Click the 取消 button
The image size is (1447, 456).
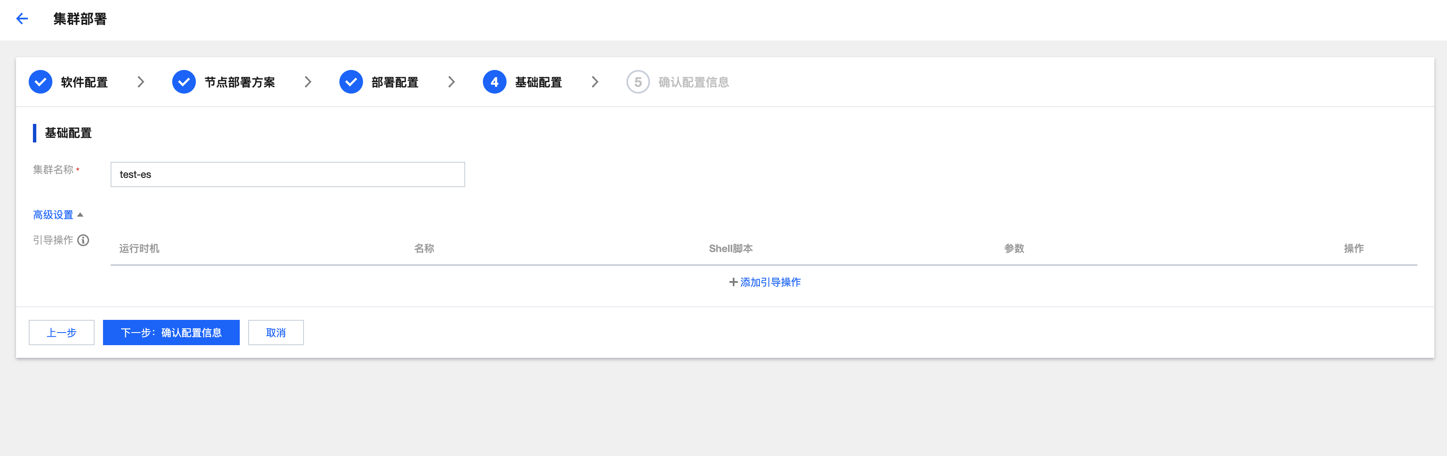pos(276,333)
